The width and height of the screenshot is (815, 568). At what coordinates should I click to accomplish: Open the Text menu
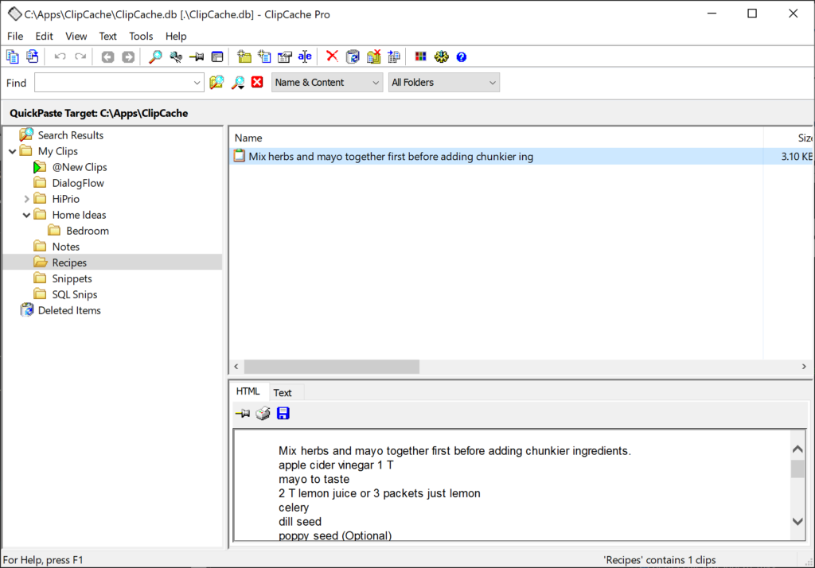(107, 37)
